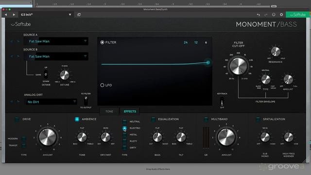Image resolution: width=311 pixels, height=175 pixels.
Task: Go to next preset arrow
Action: coord(14,15)
